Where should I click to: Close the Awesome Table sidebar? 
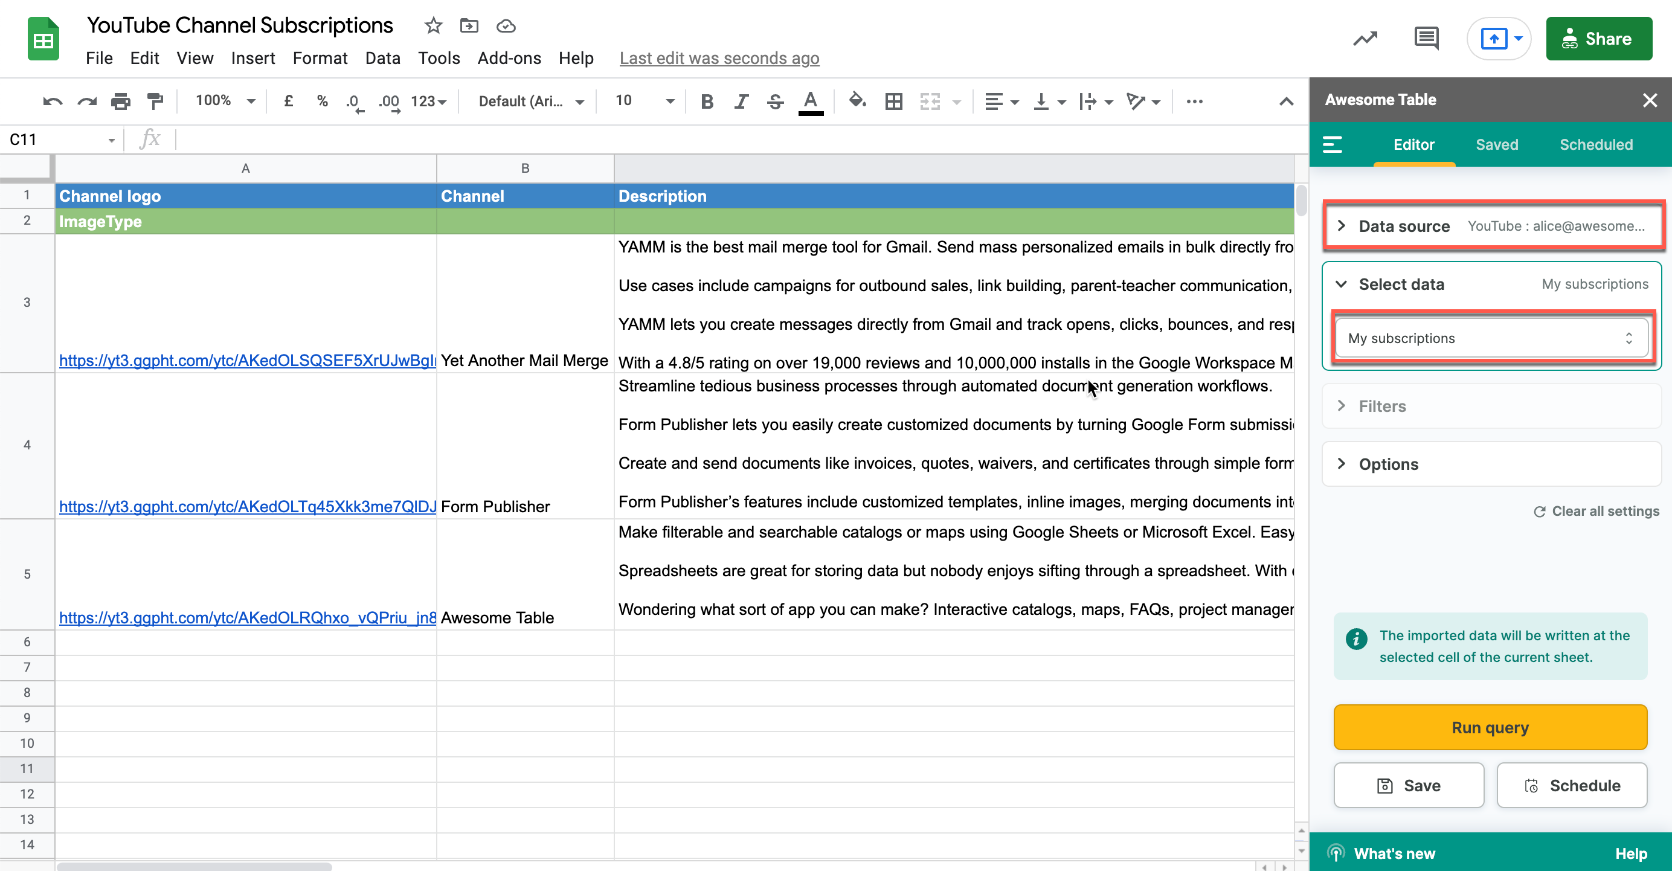(1649, 100)
